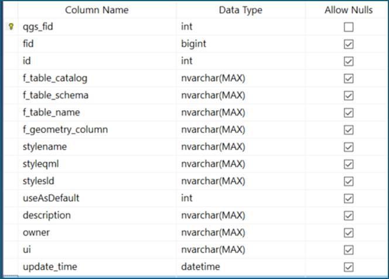The height and width of the screenshot is (279, 389).
Task: Select the styleqml column name cell
Action: [97, 164]
